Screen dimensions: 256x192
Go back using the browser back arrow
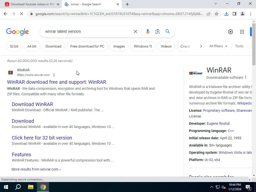click(x=5, y=14)
